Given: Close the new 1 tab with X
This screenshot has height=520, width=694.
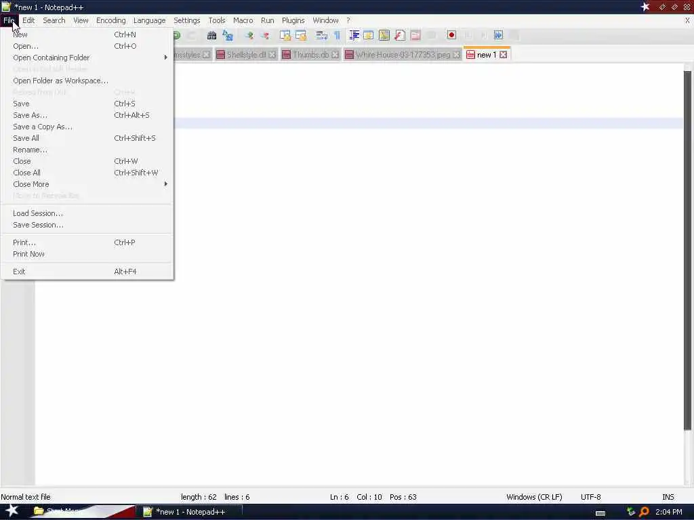Looking at the screenshot, I should click(x=504, y=54).
